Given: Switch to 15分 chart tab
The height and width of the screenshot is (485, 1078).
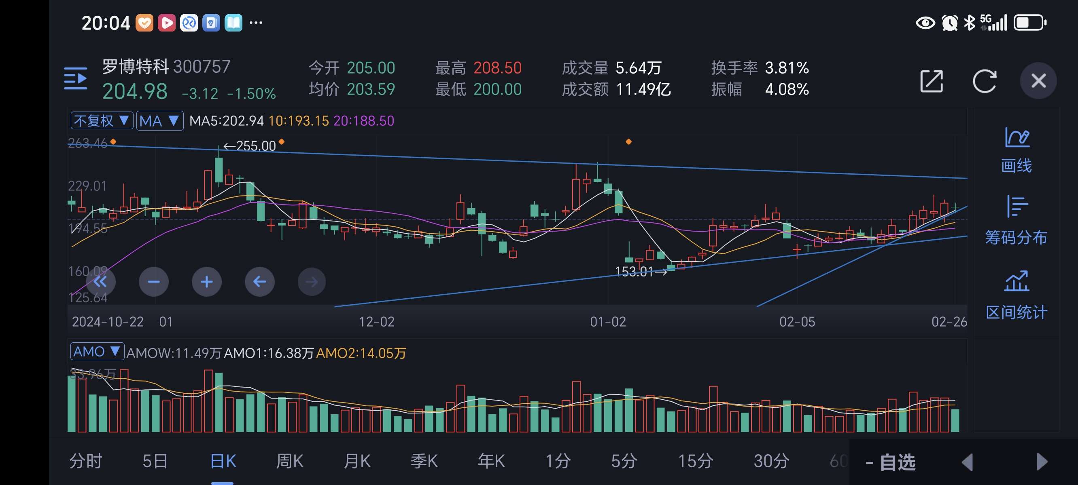Looking at the screenshot, I should click(x=696, y=461).
